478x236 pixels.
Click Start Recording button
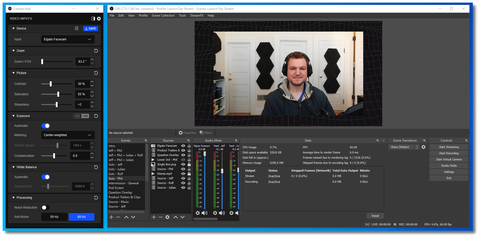click(449, 153)
